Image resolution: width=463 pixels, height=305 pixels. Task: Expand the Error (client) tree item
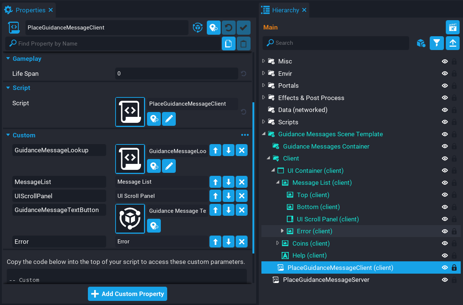(282, 231)
